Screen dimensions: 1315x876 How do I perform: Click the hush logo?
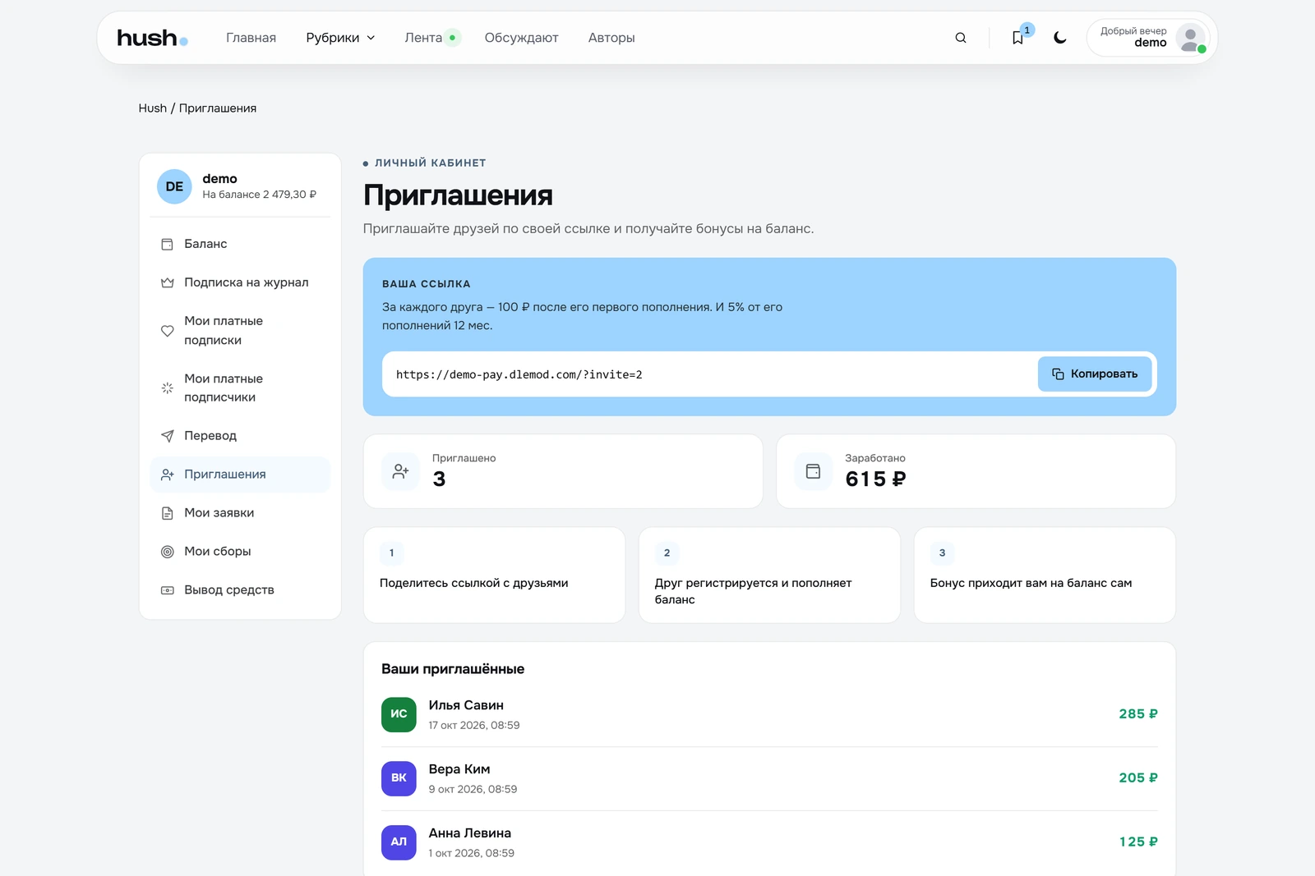[152, 38]
